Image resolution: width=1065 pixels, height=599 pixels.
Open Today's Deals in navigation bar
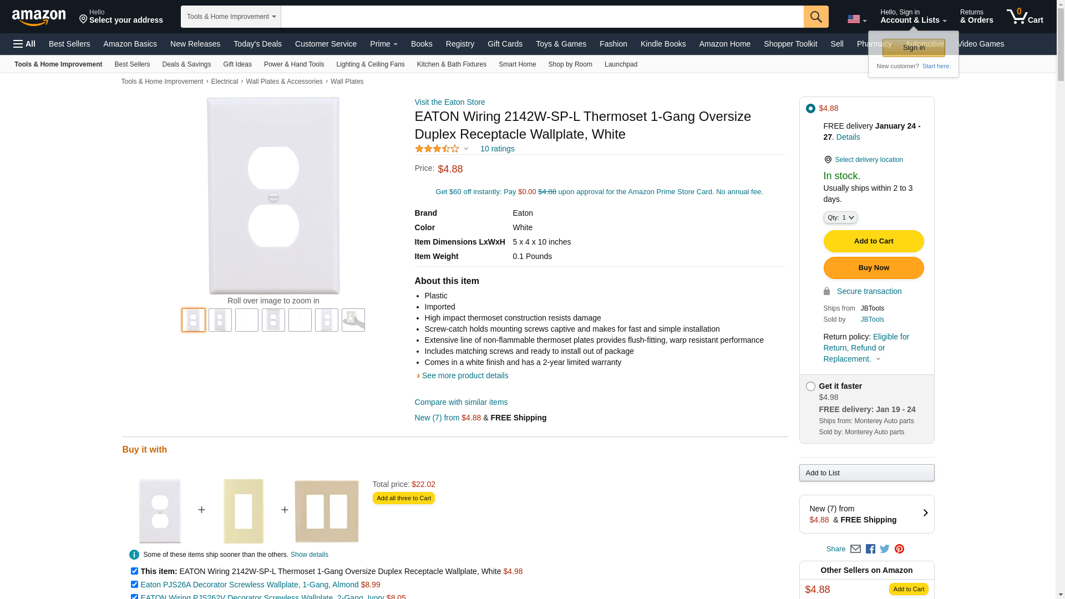257,44
